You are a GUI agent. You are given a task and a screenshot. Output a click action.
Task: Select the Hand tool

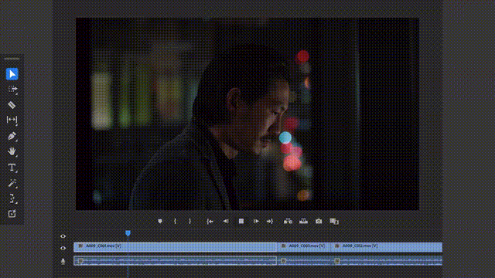[x=12, y=151]
